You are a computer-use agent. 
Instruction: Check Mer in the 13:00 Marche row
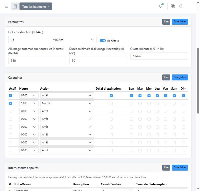tap(149, 103)
